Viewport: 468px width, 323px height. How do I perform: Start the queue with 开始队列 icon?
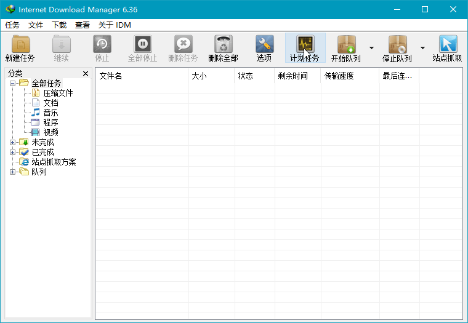tap(346, 45)
